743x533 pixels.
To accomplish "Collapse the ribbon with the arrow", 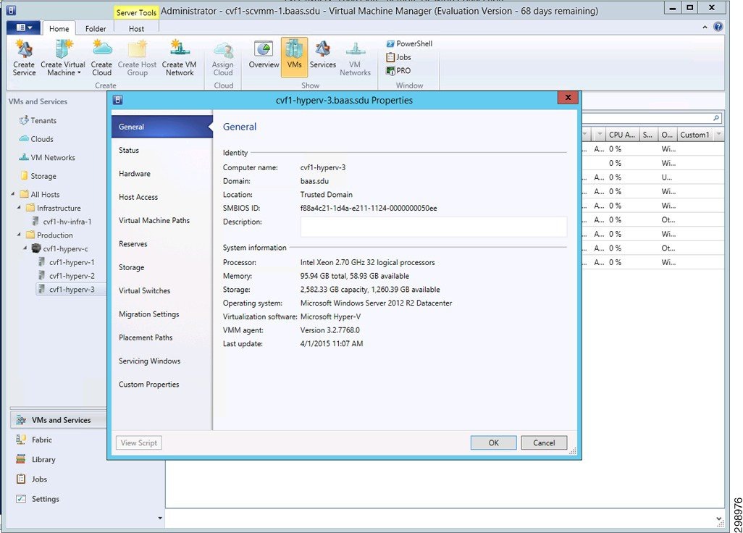I will click(705, 28).
